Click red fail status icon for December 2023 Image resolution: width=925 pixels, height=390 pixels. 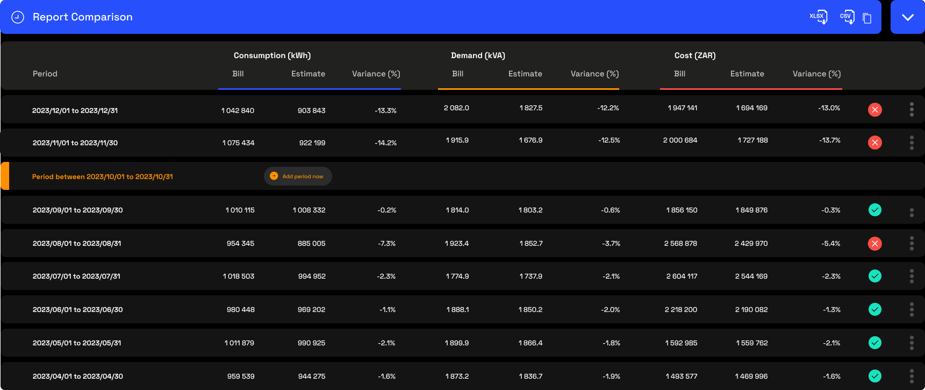coord(875,110)
